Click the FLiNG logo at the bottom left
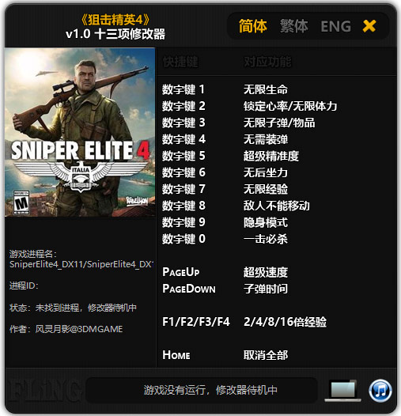Screen dimensions: 401x416 42,391
